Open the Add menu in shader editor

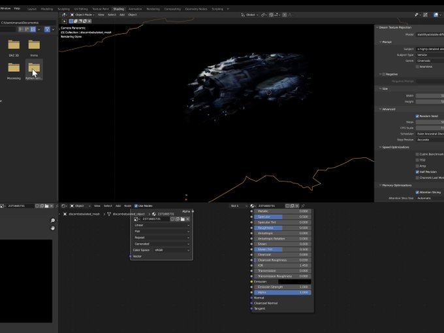(118, 206)
